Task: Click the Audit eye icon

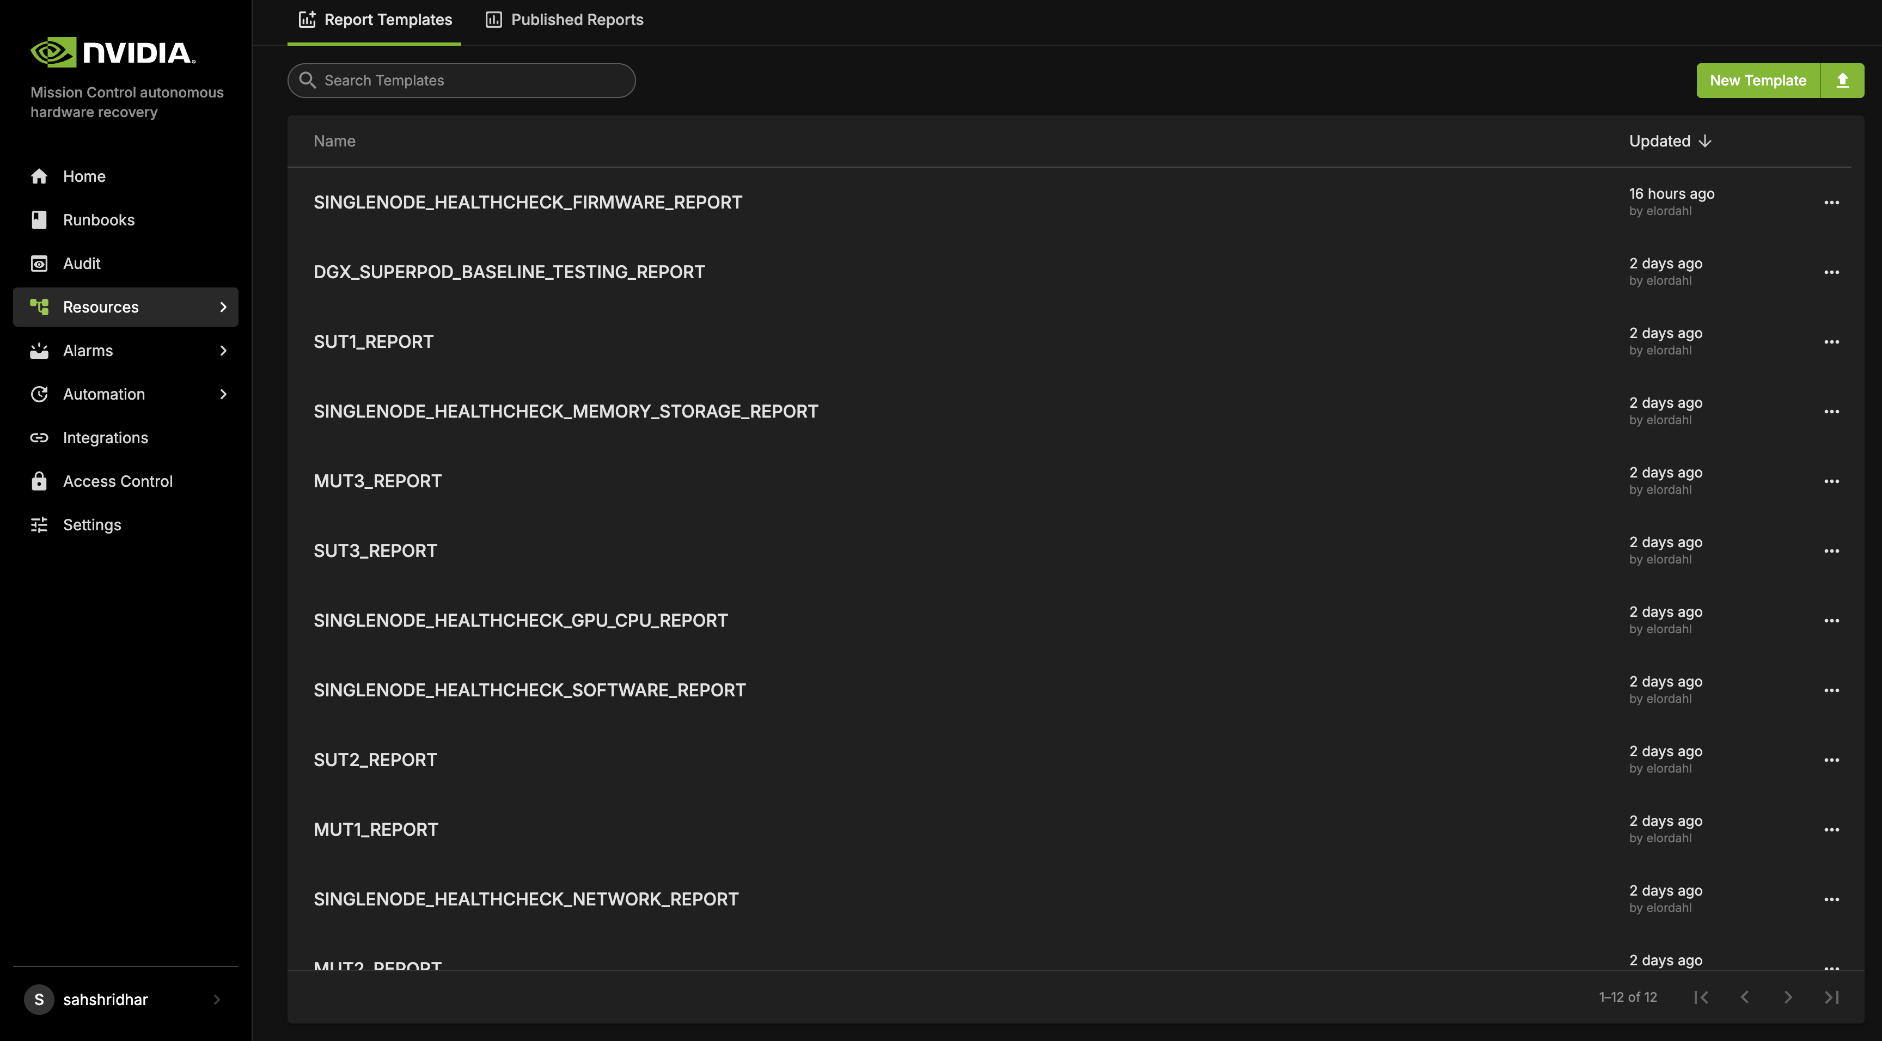Action: click(x=39, y=263)
